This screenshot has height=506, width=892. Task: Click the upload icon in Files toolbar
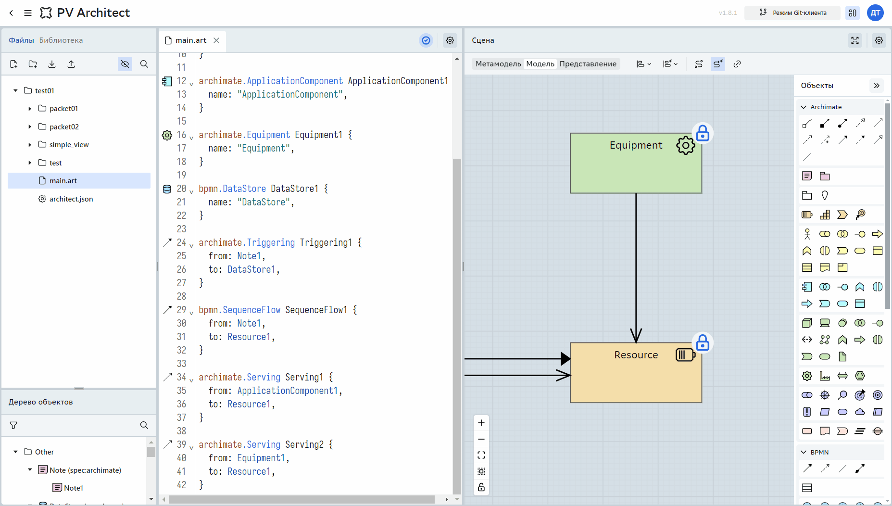[71, 64]
